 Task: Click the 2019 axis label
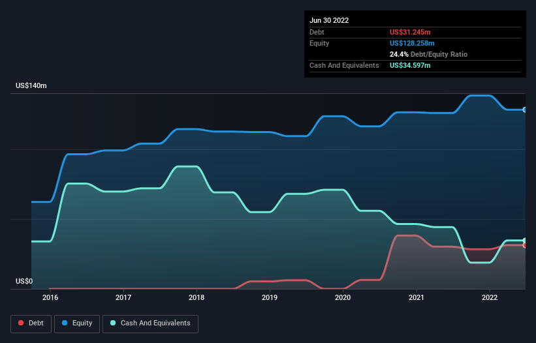[270, 297]
